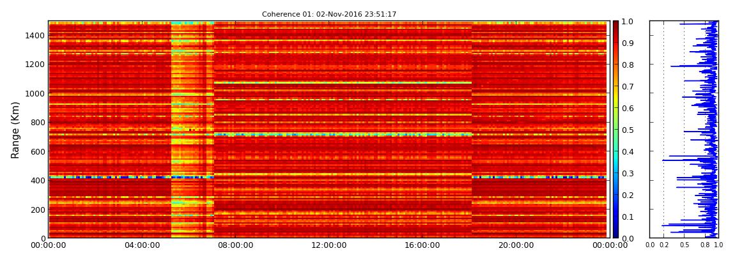
Task: Click the colorbar label 0.8
Action: click(x=627, y=65)
